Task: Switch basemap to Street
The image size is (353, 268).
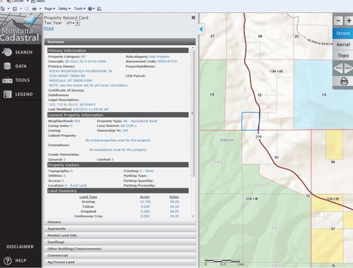Action: point(343,33)
